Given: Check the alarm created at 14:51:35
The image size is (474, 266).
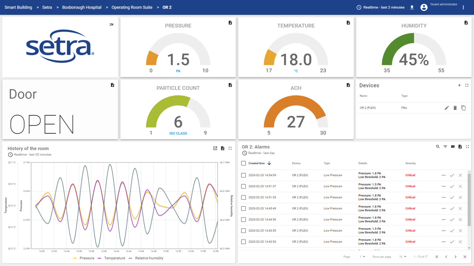Looking at the screenshot, I should 243,197.
